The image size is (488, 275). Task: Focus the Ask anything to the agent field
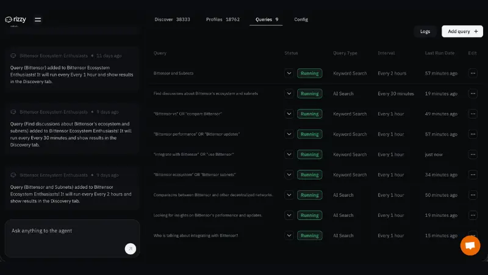(x=72, y=238)
